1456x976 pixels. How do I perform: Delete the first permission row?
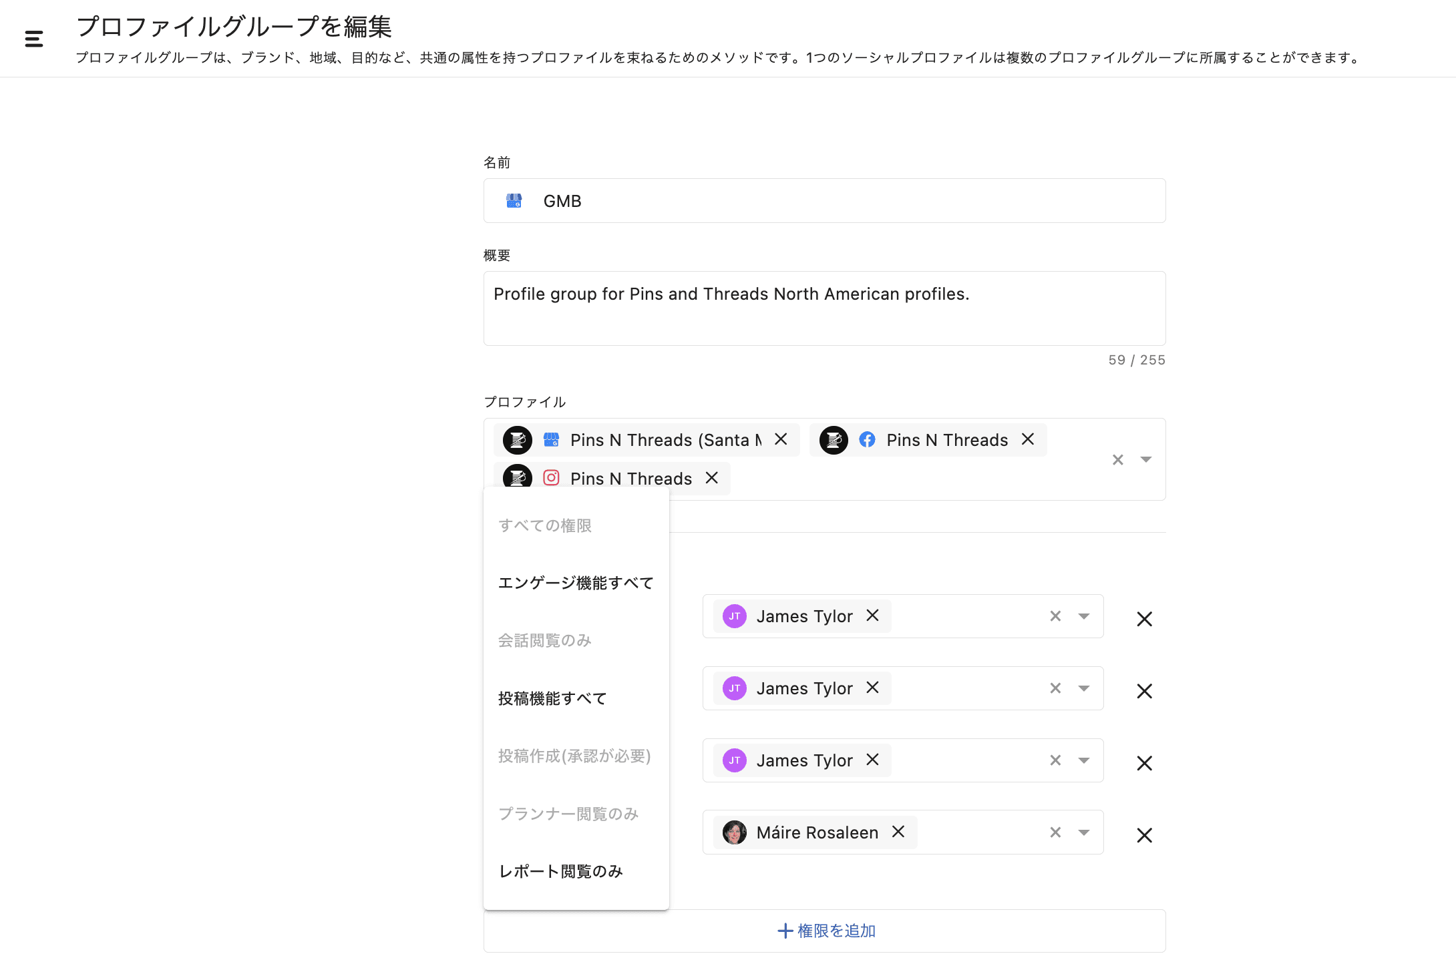[x=1144, y=619]
